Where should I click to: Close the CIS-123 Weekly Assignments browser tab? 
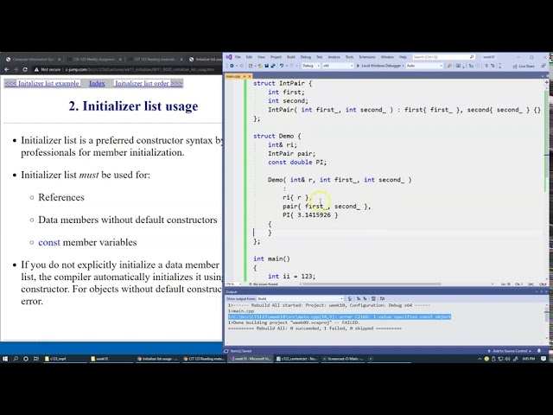tap(120, 60)
